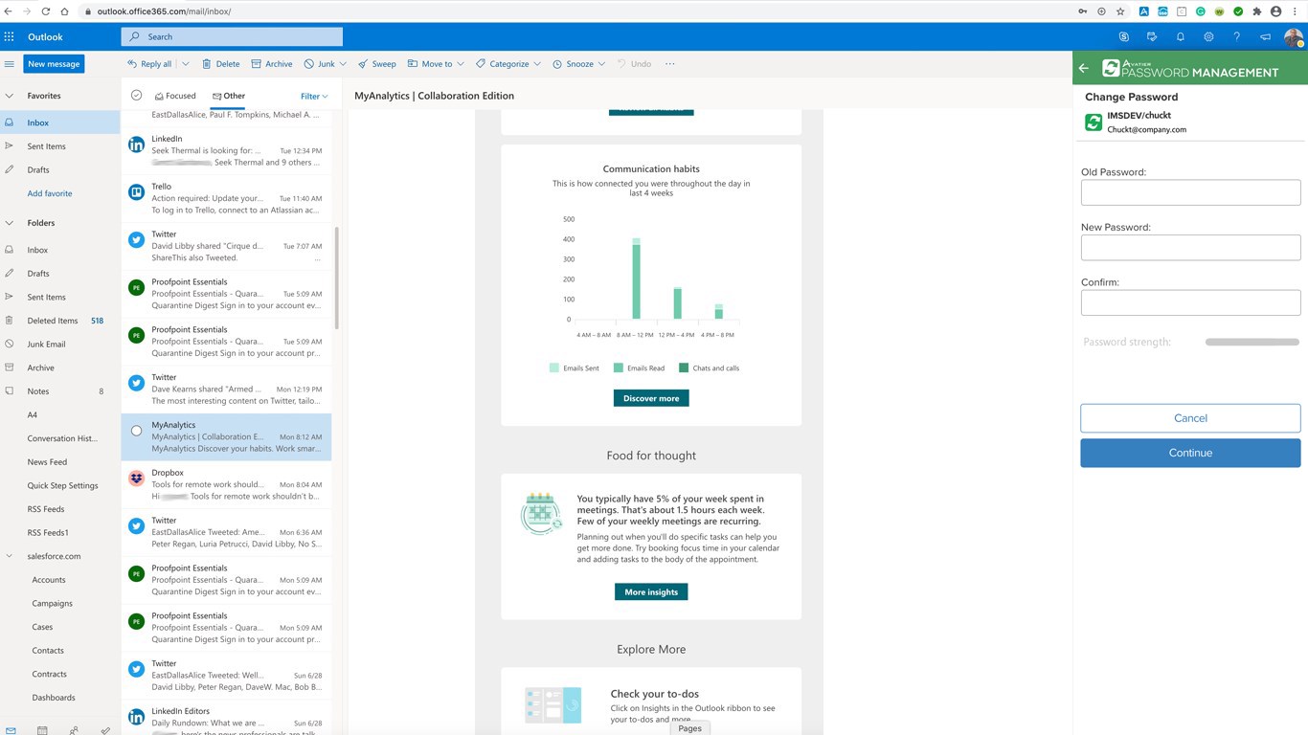Screen dimensions: 1308x735
Task: Open the help question mark icon
Action: [x=1237, y=36]
